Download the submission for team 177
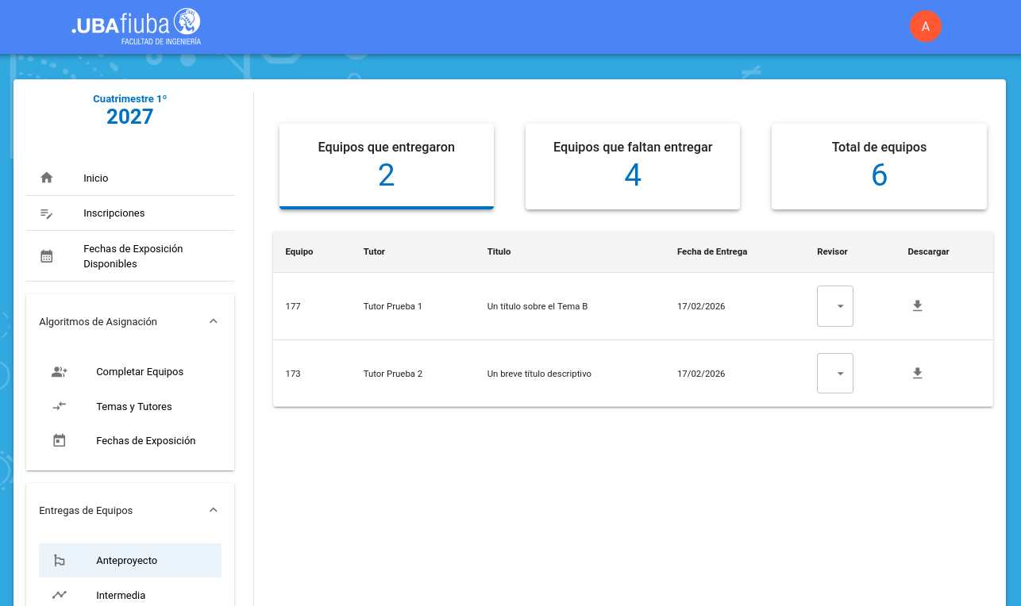The image size is (1021, 606). [917, 306]
